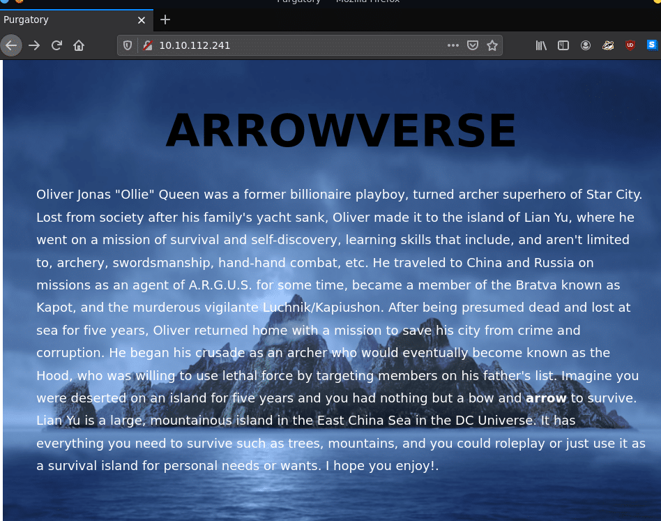Open the Library bookmarks and history
661x521 pixels.
click(x=541, y=45)
